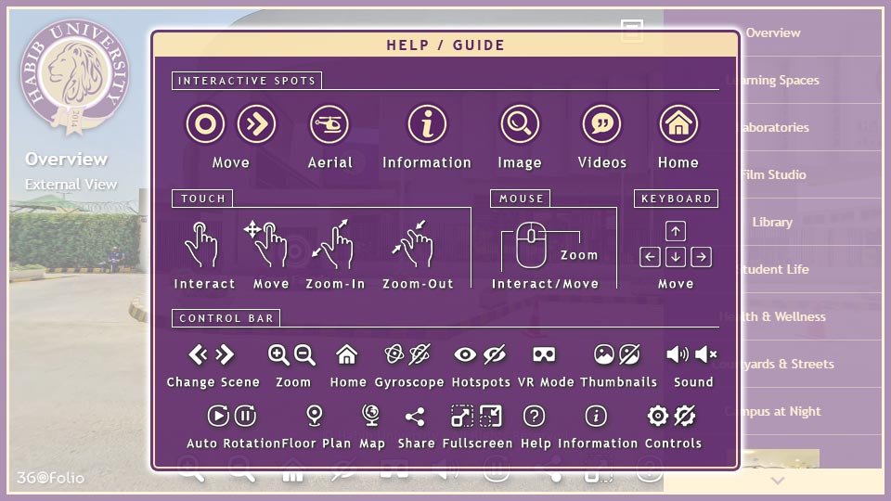Click the Floor Plan pin icon

pyautogui.click(x=315, y=416)
